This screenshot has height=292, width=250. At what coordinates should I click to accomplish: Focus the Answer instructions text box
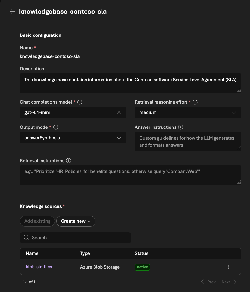click(188, 142)
